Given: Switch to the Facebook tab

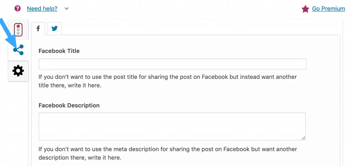Looking at the screenshot, I should (x=38, y=29).
